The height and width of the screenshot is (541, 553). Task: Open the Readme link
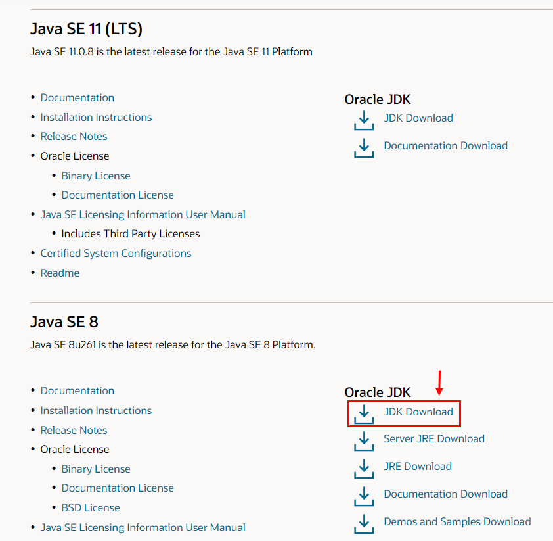click(60, 273)
